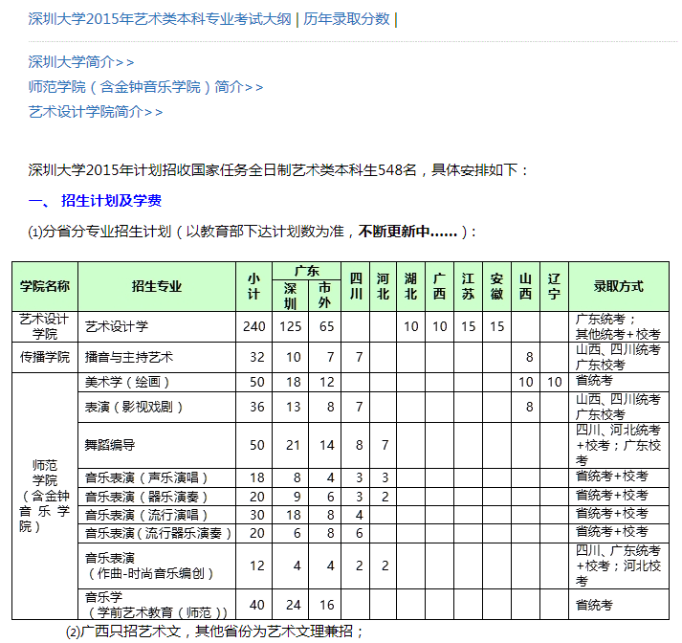682x643 pixels.
Task: Click the 不断更新中 bold text
Action: pyautogui.click(x=408, y=232)
